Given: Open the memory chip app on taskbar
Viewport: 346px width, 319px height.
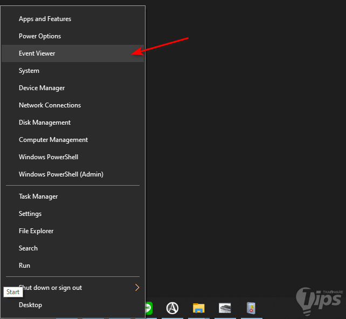Looking at the screenshot, I should 225,308.
